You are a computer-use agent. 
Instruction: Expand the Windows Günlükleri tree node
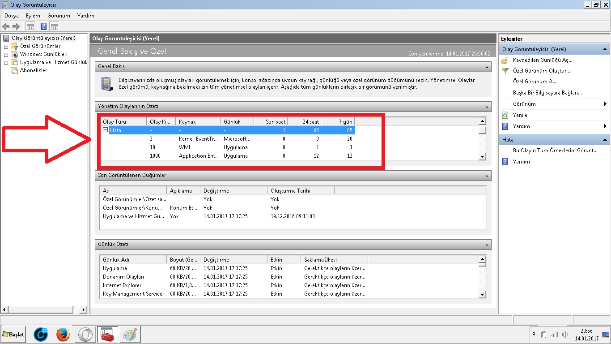tap(6, 54)
